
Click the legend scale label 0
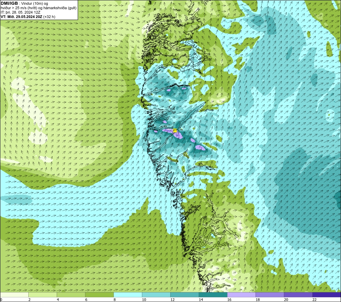tap(1, 300)
